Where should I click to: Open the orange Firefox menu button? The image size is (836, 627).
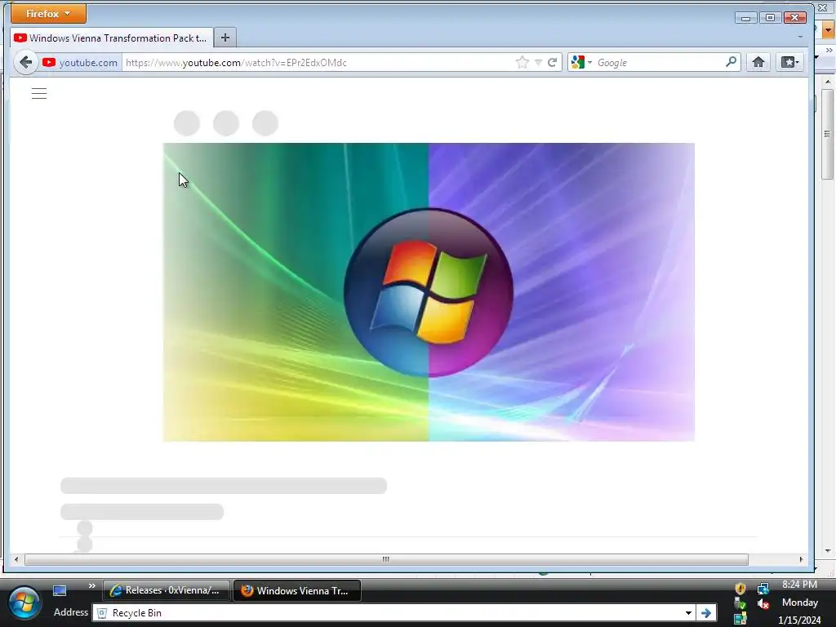(48, 14)
